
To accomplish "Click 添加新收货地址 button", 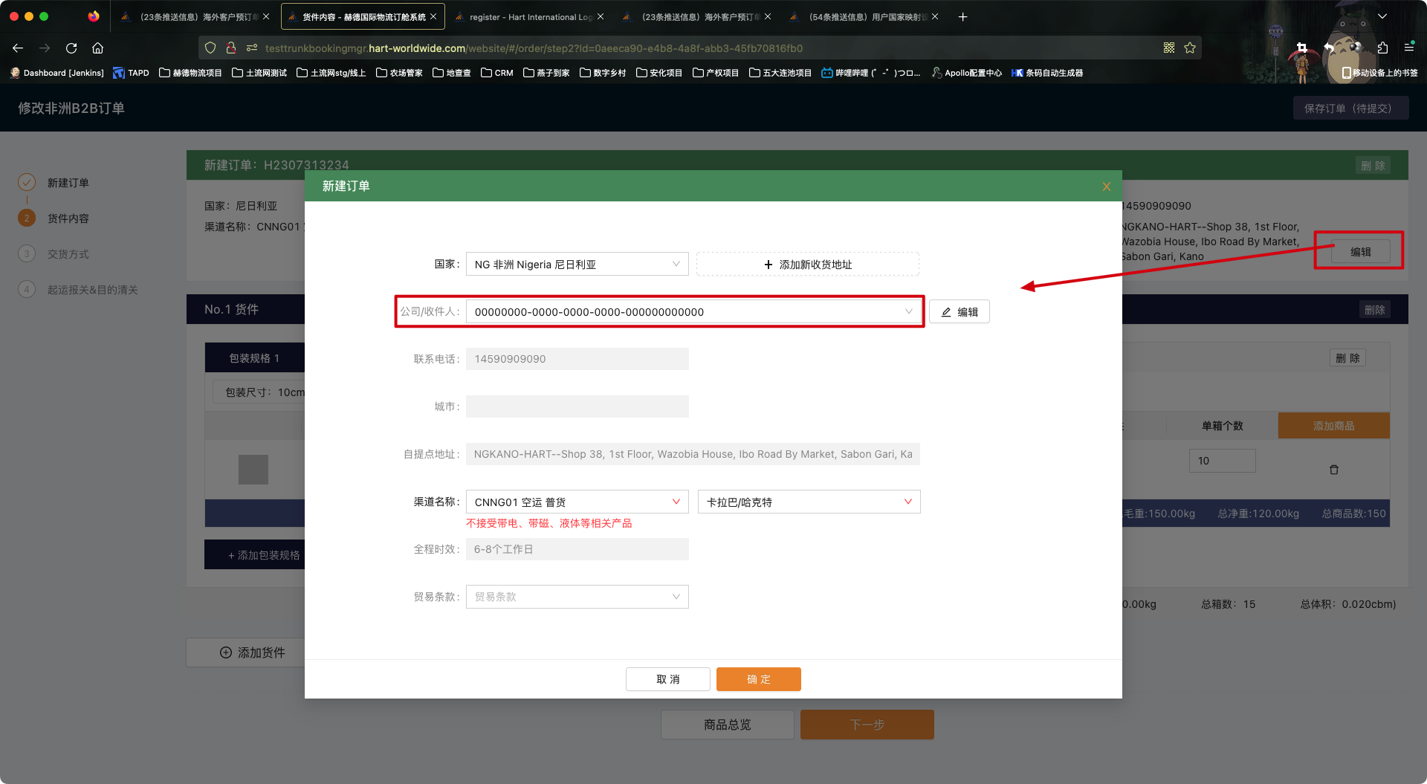I will (x=807, y=265).
